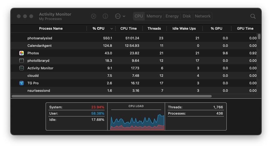This screenshot has height=148, width=272.
Task: Sort by Idle Wake Ups column header
Action: 184,28
